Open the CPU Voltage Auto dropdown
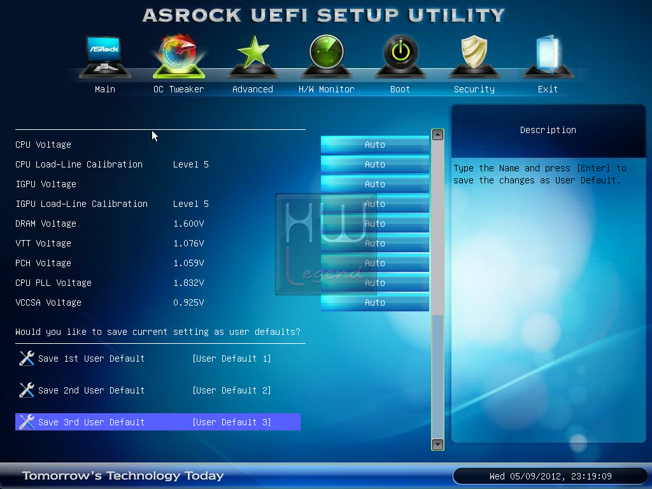The width and height of the screenshot is (652, 489). (x=374, y=145)
